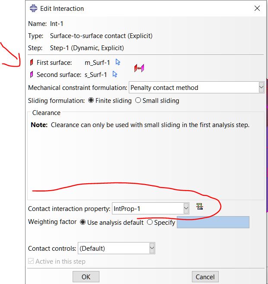
Task: Click the Abaqus dialog icon in title bar
Action: [x=33, y=8]
